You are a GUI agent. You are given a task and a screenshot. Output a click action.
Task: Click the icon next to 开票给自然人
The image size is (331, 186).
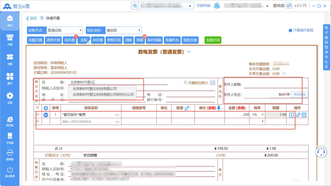tap(213, 83)
